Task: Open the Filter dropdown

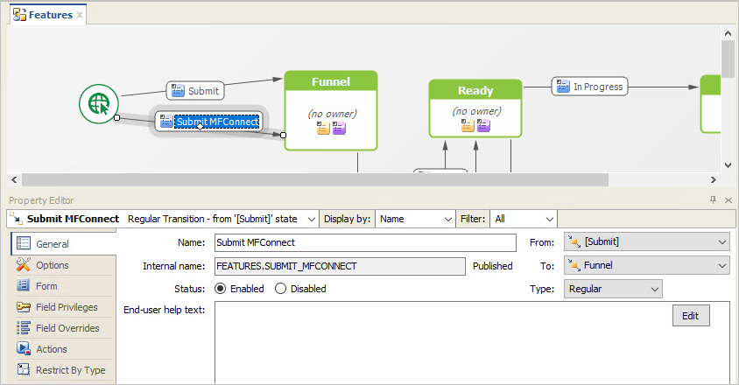Action: pyautogui.click(x=524, y=219)
